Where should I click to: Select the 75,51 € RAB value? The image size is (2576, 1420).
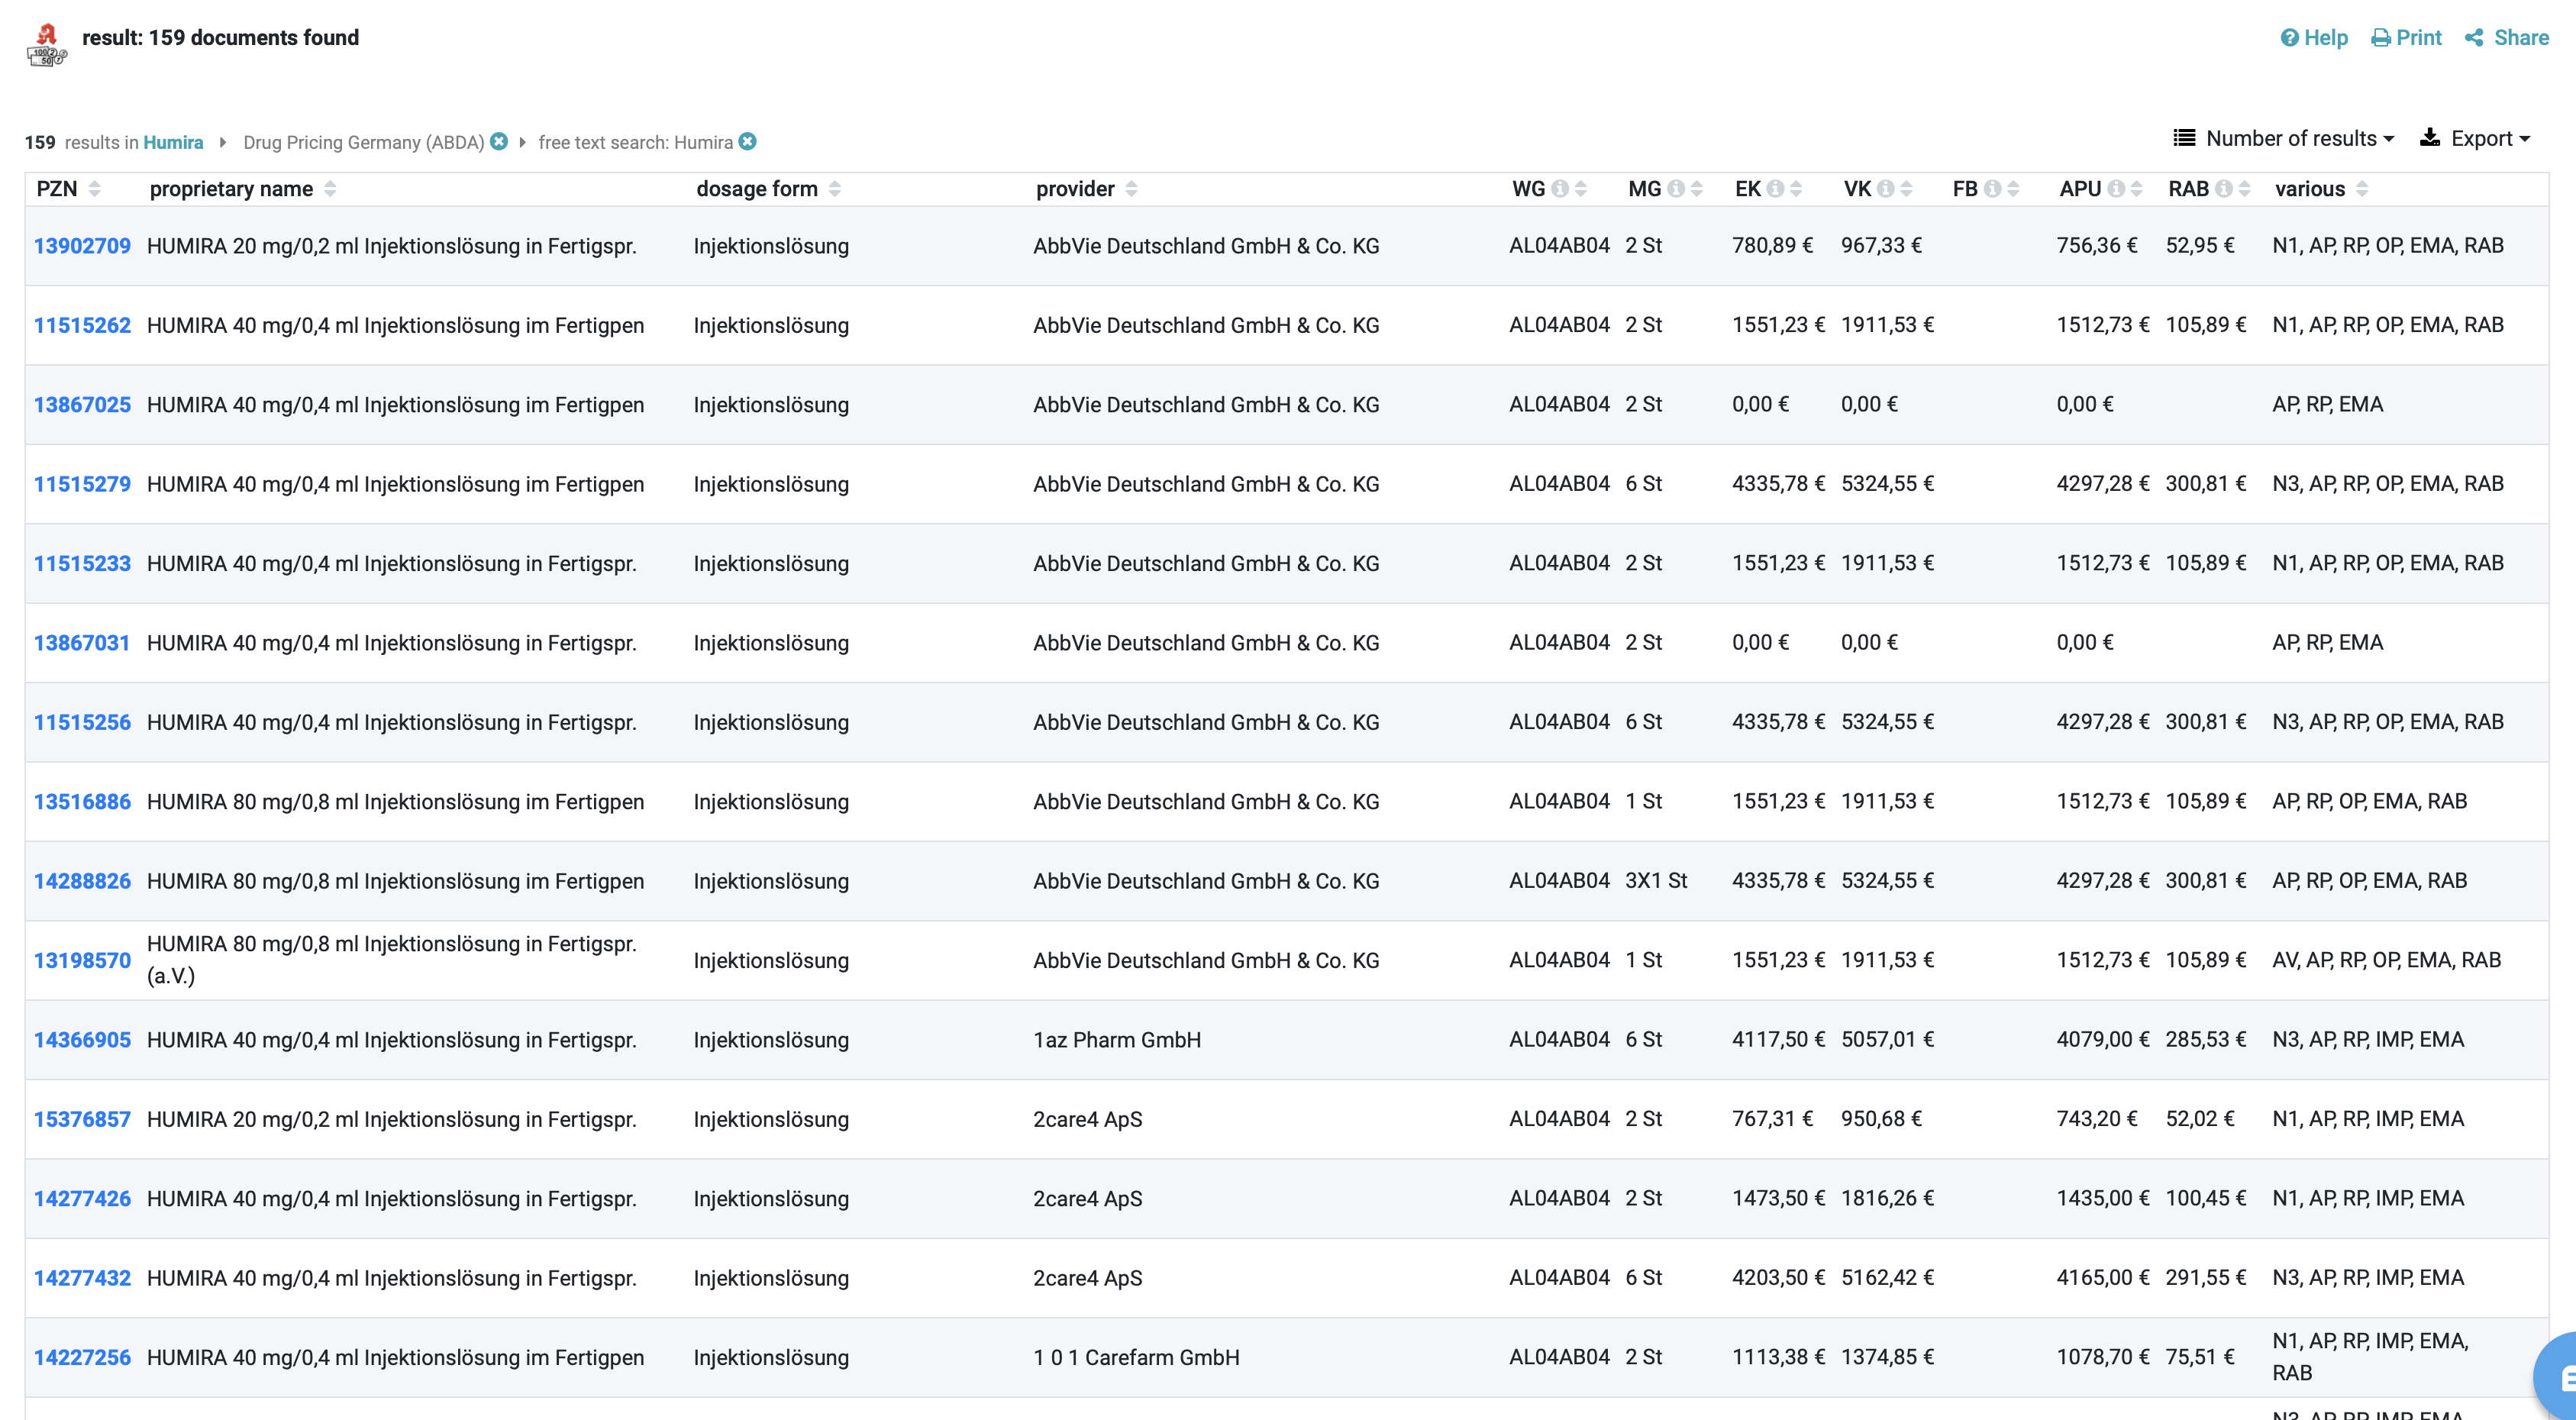coord(2200,1357)
